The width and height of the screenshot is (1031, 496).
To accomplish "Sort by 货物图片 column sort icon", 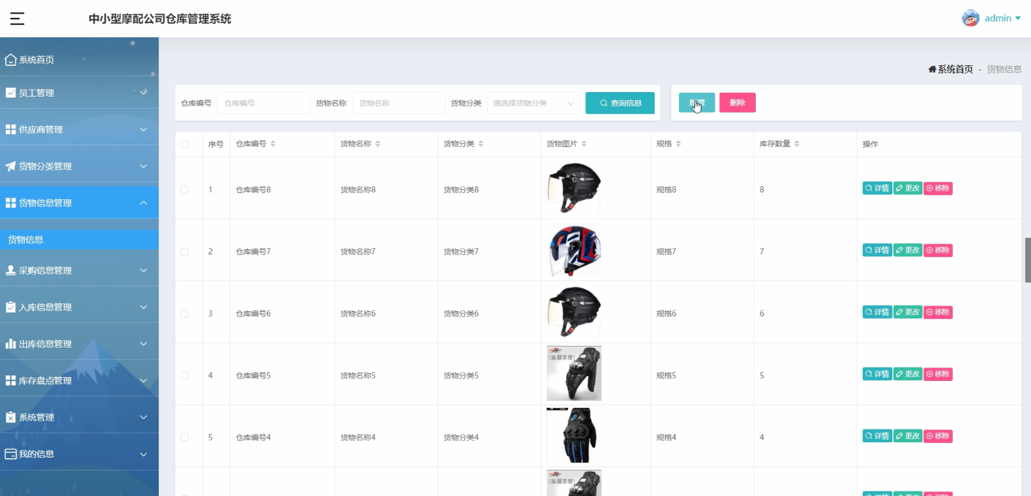I will pyautogui.click(x=584, y=144).
